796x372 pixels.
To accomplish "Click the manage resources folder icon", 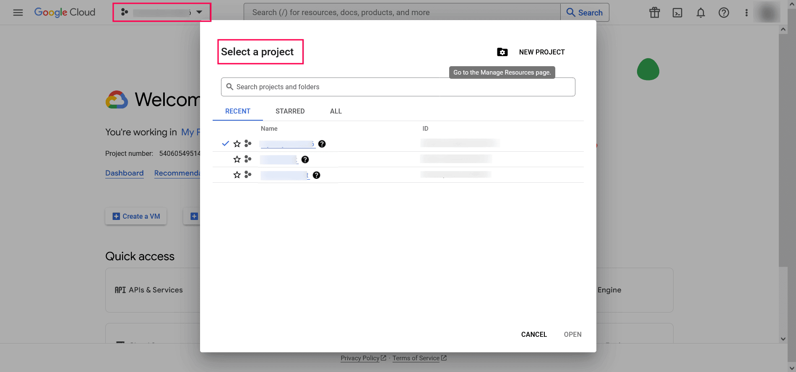I will pos(502,52).
